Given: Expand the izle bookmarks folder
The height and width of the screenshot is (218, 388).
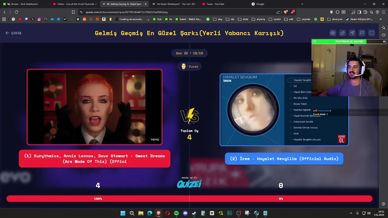Looking at the screenshot, I should tap(230, 19).
